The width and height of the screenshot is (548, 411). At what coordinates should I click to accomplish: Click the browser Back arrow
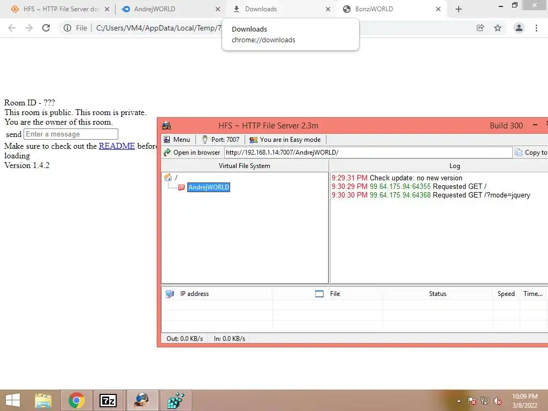click(x=12, y=28)
